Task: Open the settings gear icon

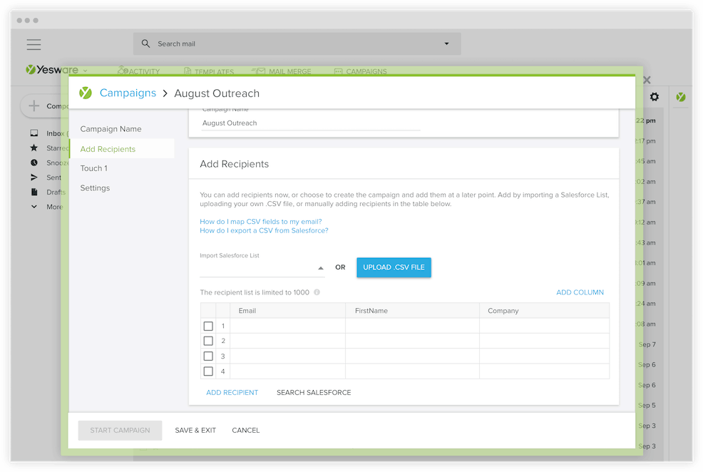Action: pos(655,97)
